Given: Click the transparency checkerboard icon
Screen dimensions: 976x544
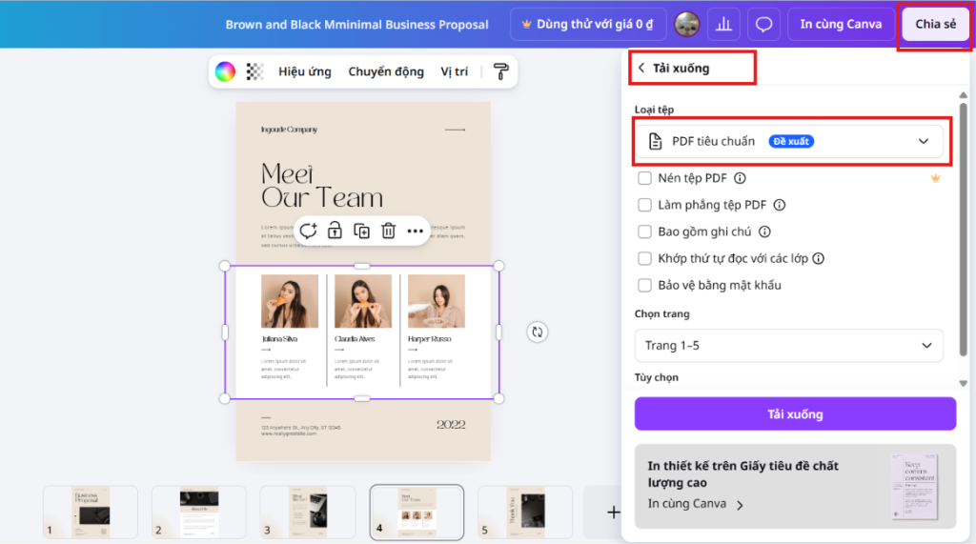Looking at the screenshot, I should point(254,71).
